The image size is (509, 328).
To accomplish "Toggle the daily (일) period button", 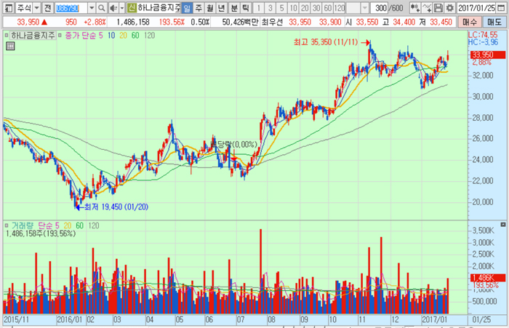I will (188, 7).
